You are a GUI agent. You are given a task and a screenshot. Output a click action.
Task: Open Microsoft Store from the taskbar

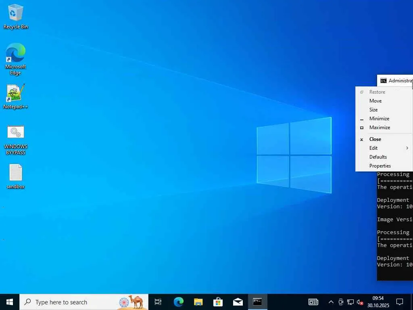218,302
